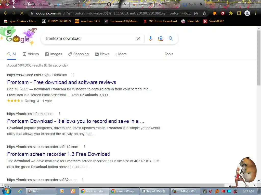Switch to the News tab
This screenshot has width=261, height=195.
[x=102, y=54]
